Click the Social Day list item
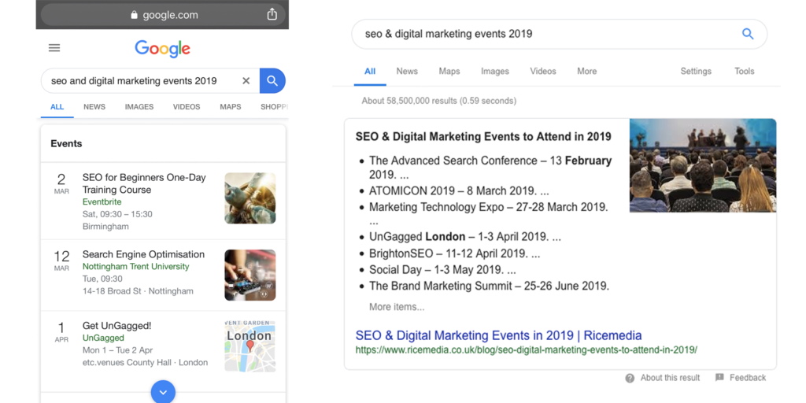This screenshot has height=403, width=806. pyautogui.click(x=442, y=271)
